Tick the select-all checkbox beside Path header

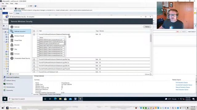(x=38, y=31)
